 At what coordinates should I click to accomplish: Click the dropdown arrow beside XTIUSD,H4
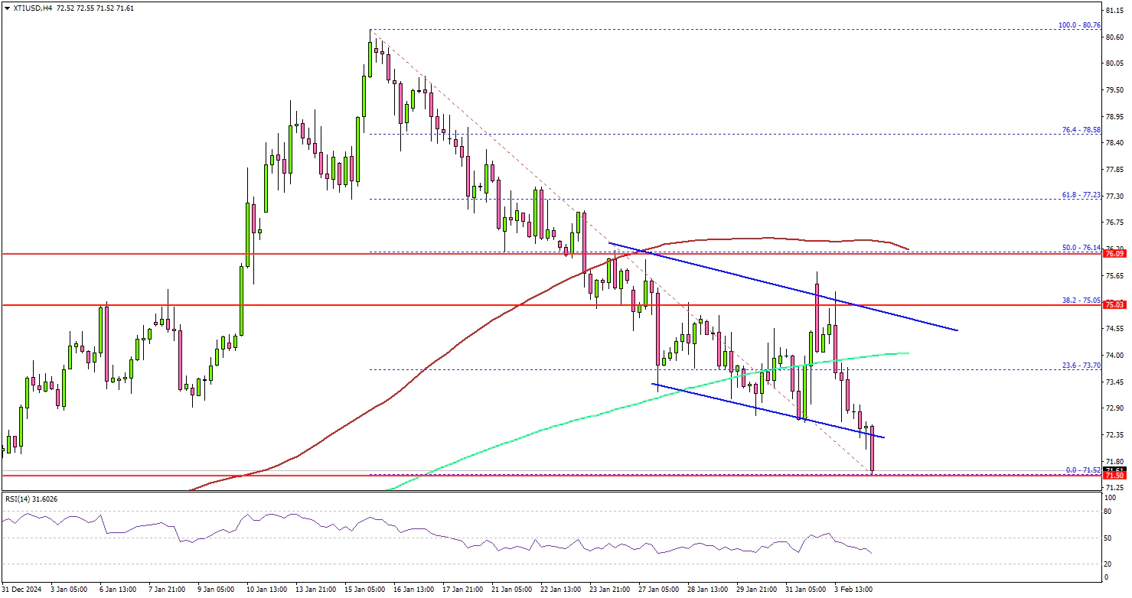tap(5, 8)
